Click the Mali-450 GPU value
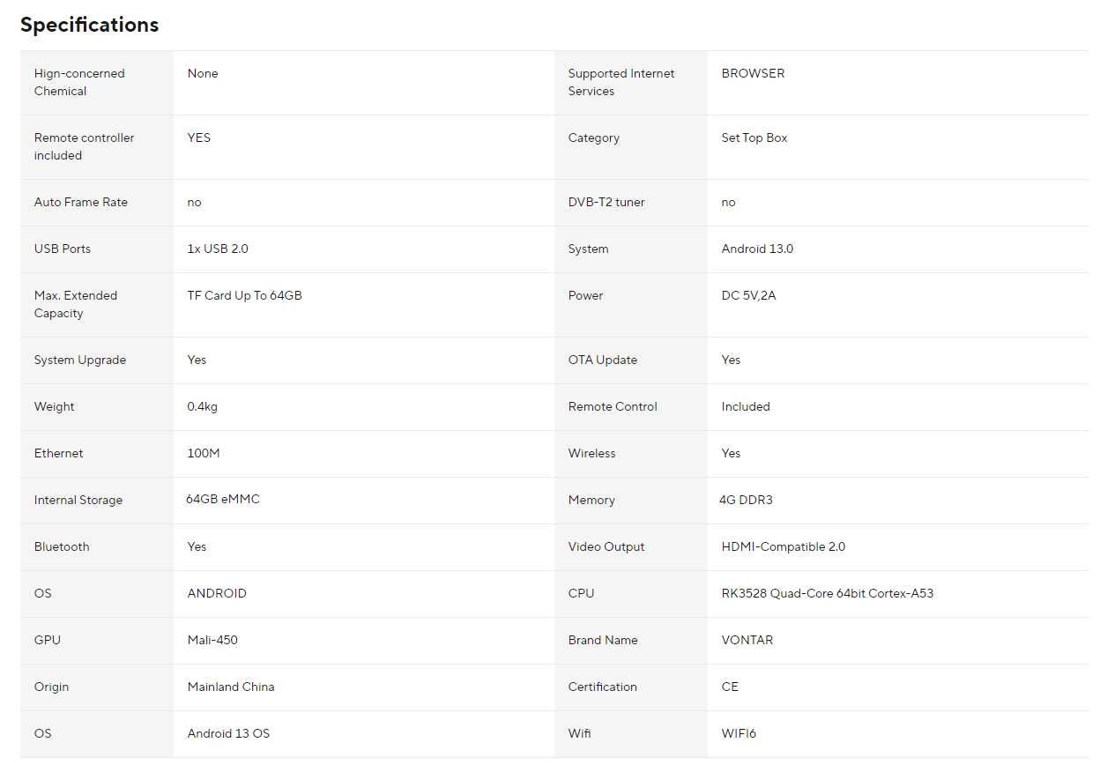 (212, 640)
